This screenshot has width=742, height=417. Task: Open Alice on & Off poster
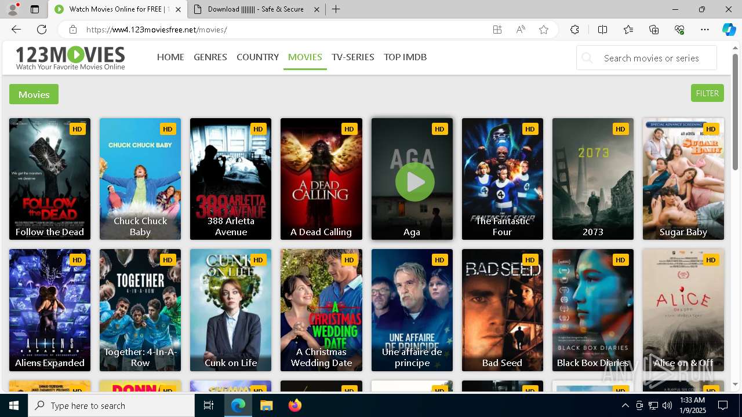coord(683,310)
